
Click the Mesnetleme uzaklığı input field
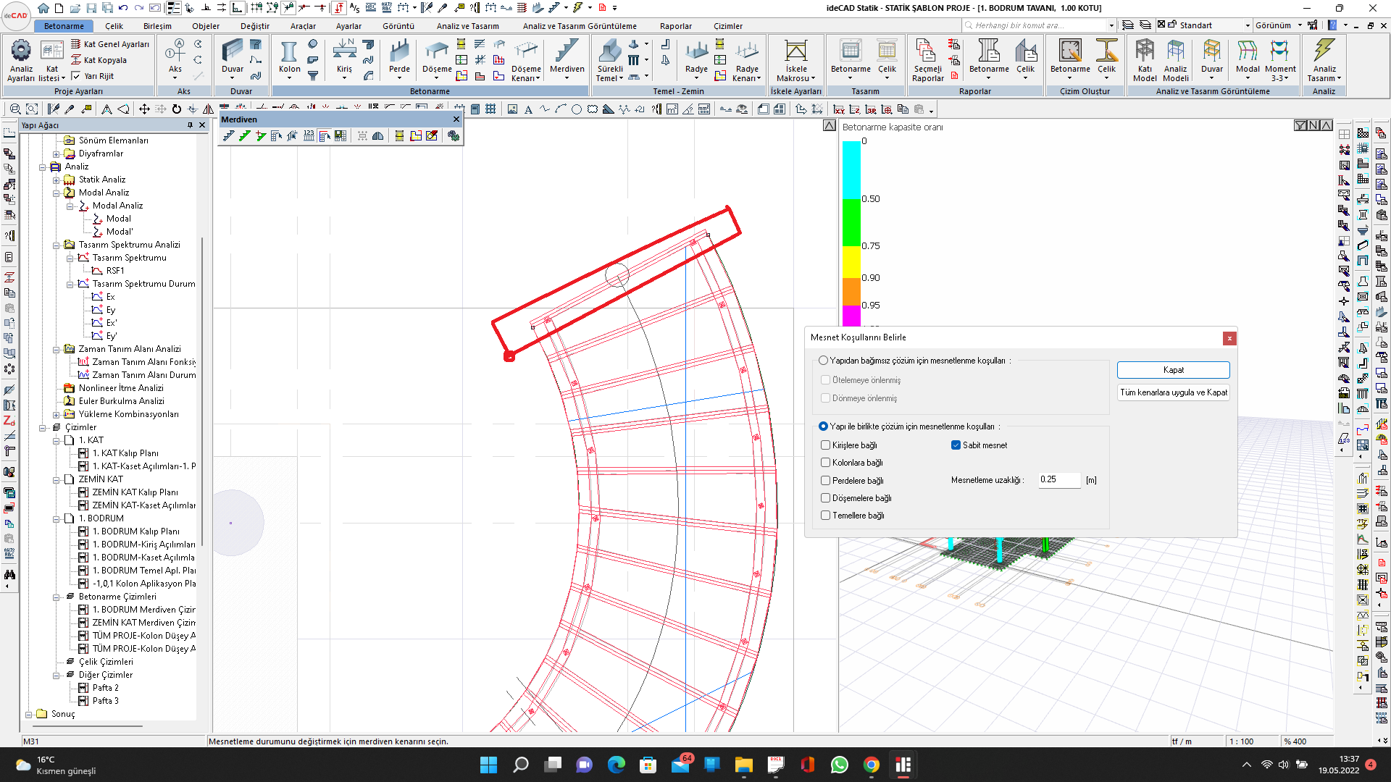1059,479
